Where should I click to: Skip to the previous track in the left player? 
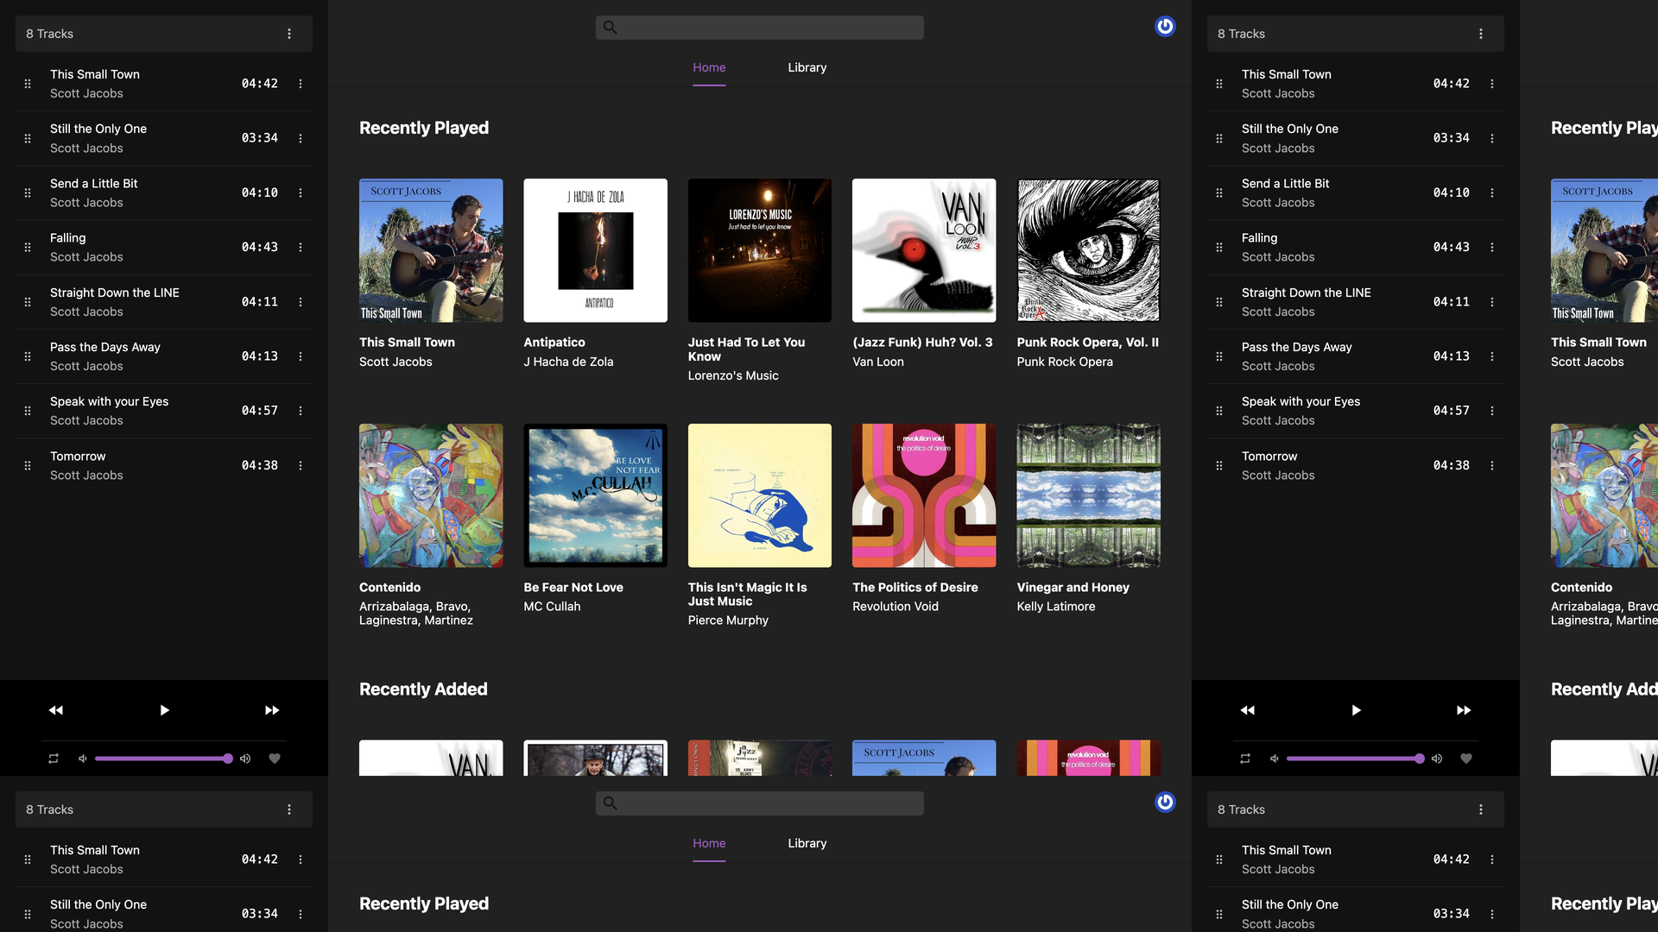56,710
